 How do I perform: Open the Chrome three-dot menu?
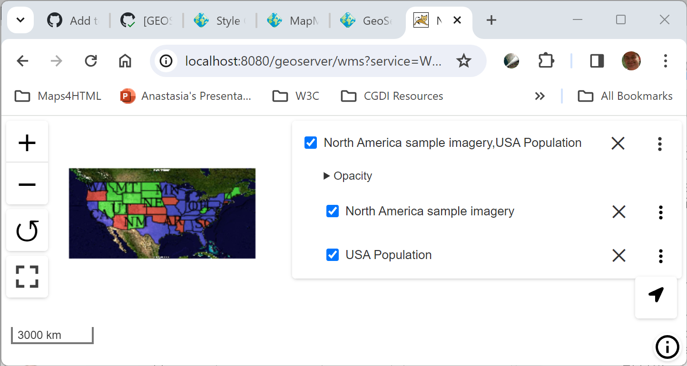pyautogui.click(x=665, y=61)
